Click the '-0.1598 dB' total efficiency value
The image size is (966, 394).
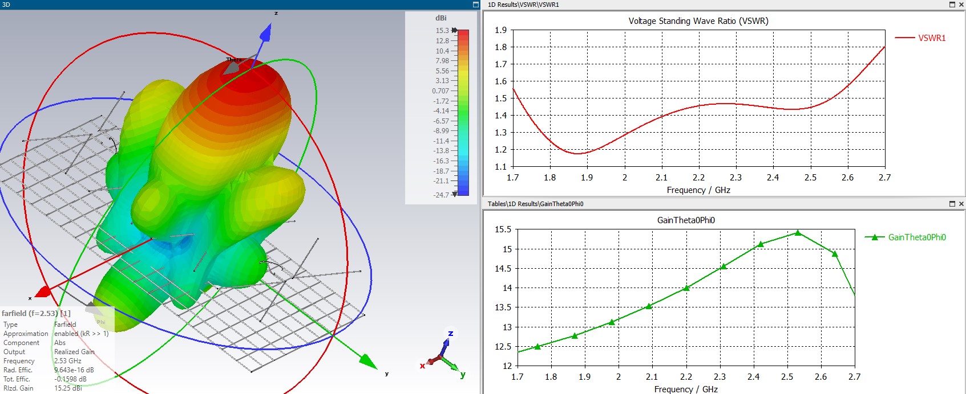click(70, 379)
